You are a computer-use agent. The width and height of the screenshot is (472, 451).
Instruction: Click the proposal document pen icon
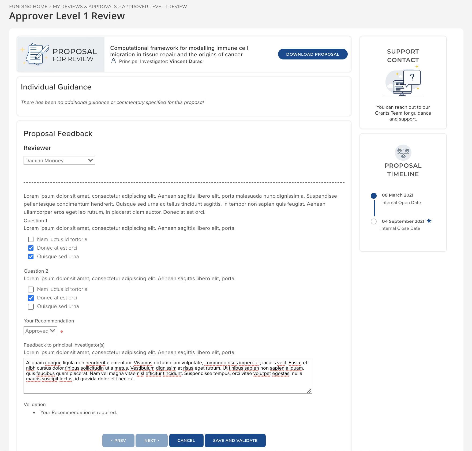click(37, 54)
